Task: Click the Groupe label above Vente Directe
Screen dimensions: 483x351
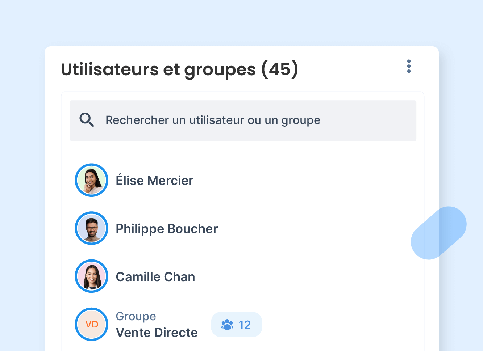Action: [136, 316]
